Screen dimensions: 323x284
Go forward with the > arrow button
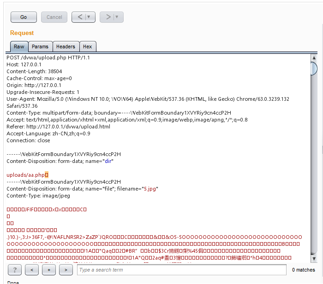[x=108, y=17]
